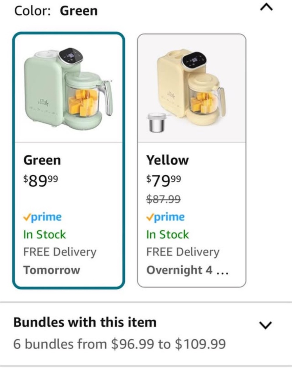Select the Green color option card
The height and width of the screenshot is (389, 292).
[x=69, y=160]
